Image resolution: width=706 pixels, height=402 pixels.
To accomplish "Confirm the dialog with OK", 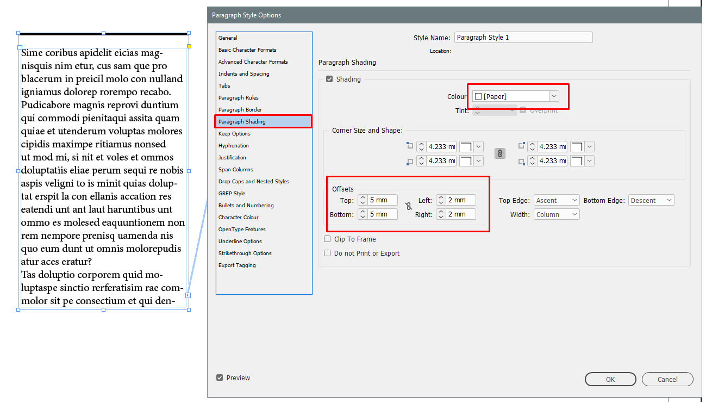I will (610, 379).
